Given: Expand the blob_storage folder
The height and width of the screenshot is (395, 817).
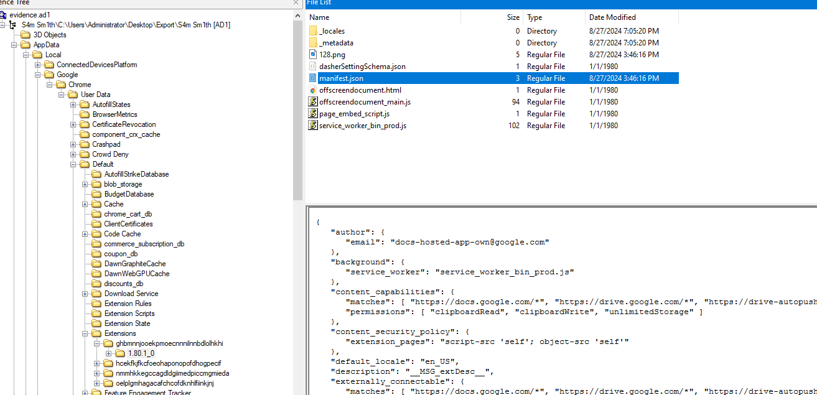Looking at the screenshot, I should [x=85, y=184].
